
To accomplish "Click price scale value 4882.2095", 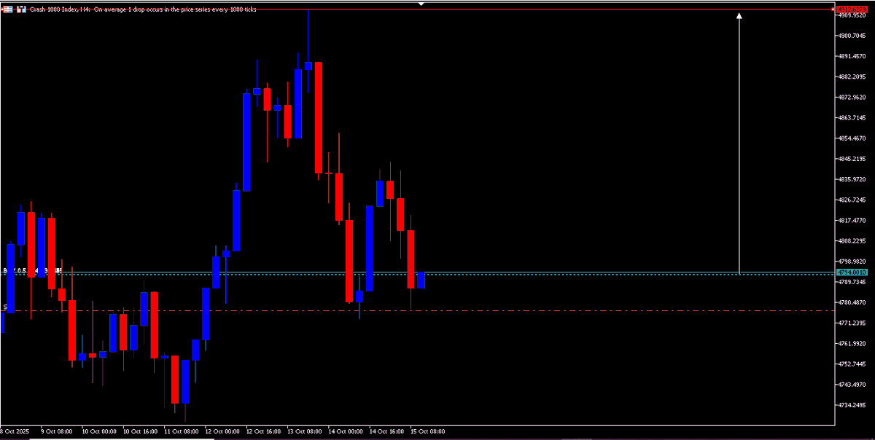I will click(852, 76).
